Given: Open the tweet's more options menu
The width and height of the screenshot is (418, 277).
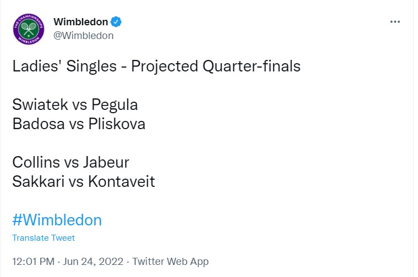Looking at the screenshot, I should pyautogui.click(x=395, y=22).
